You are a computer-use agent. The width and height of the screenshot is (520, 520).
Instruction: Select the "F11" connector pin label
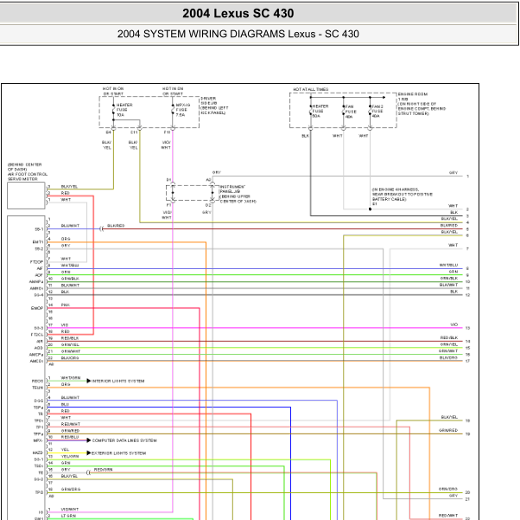click(167, 132)
